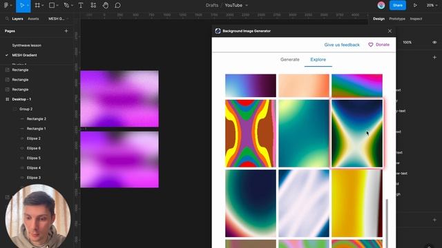
Task: Switch to the Assets tab
Action: click(x=33, y=19)
